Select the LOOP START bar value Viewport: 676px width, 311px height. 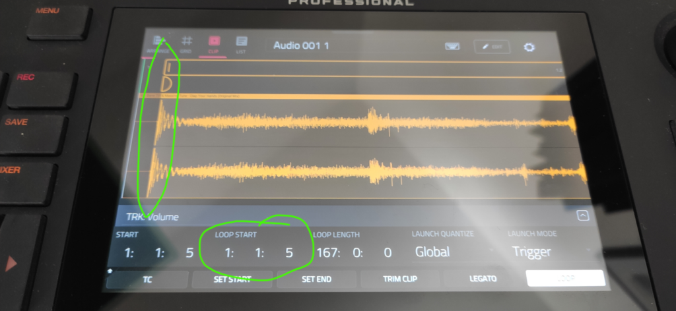tap(229, 252)
